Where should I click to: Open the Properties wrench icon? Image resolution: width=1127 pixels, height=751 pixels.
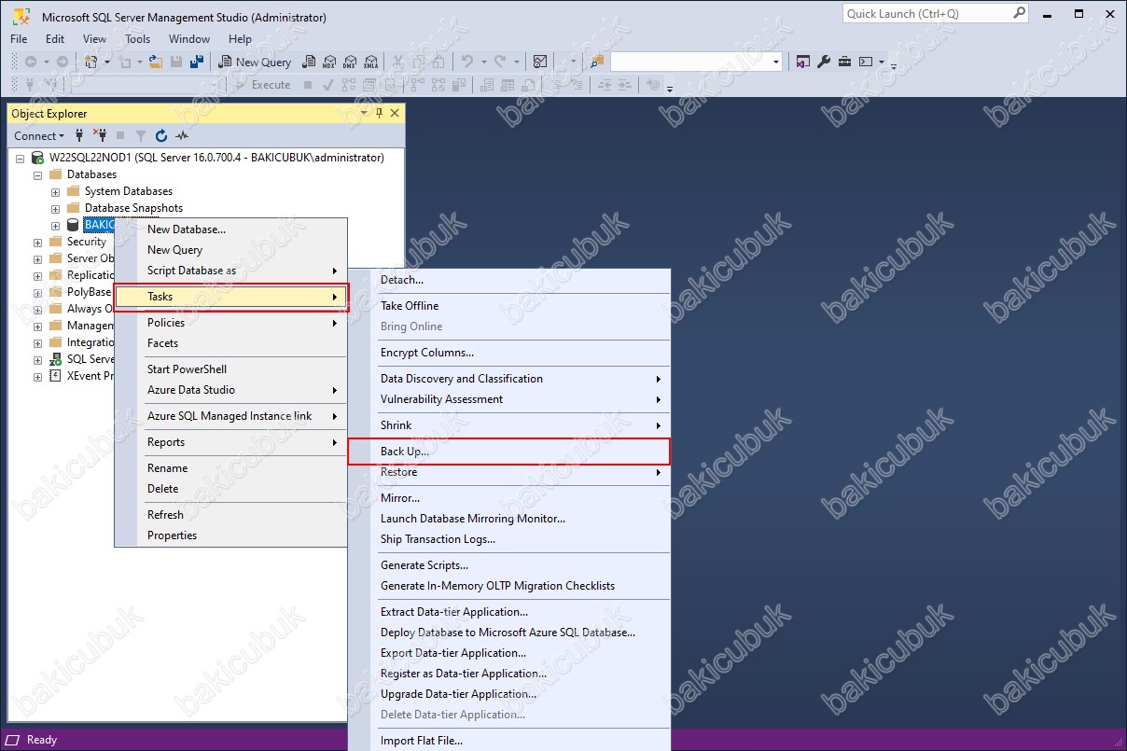[x=824, y=62]
